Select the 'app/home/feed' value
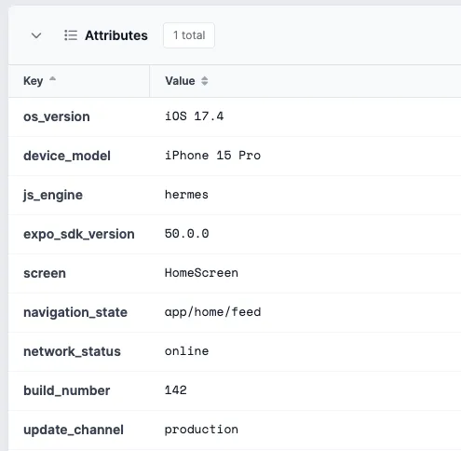Image resolution: width=461 pixels, height=451 pixels. pyautogui.click(x=212, y=312)
